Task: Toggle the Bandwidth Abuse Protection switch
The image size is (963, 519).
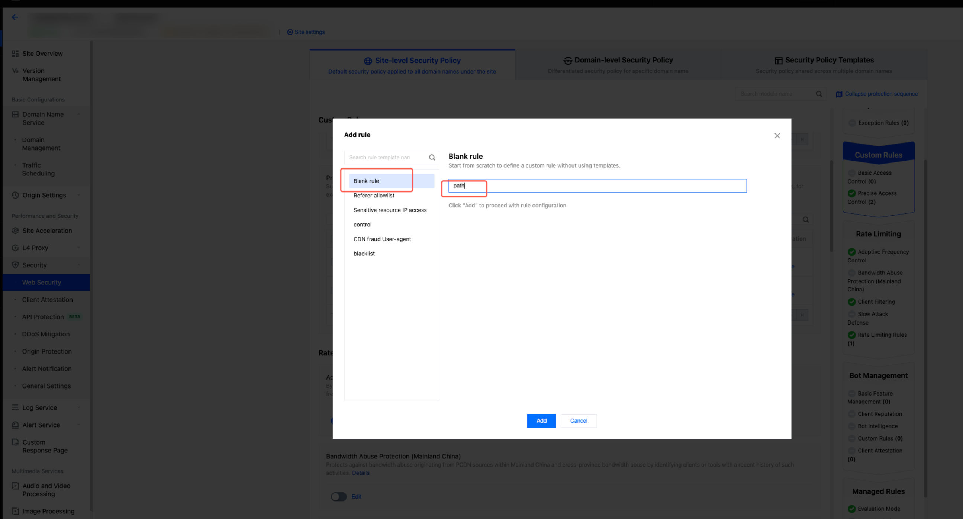Action: (338, 497)
